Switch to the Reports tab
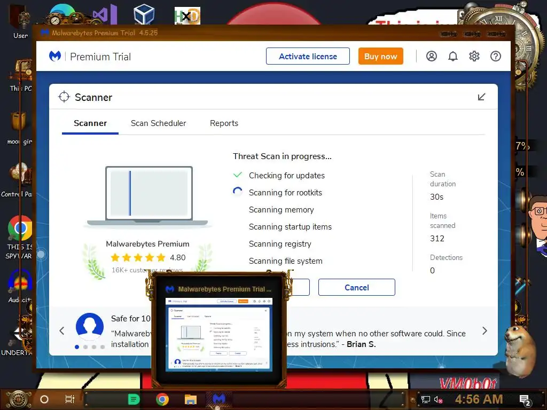The width and height of the screenshot is (547, 410). point(224,123)
